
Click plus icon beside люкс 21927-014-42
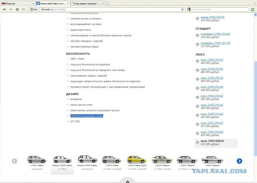(197, 115)
